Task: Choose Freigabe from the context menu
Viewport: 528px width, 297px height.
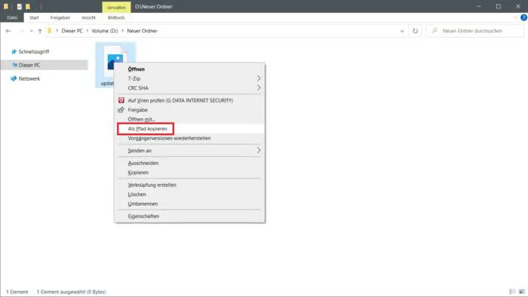Action: point(189,110)
